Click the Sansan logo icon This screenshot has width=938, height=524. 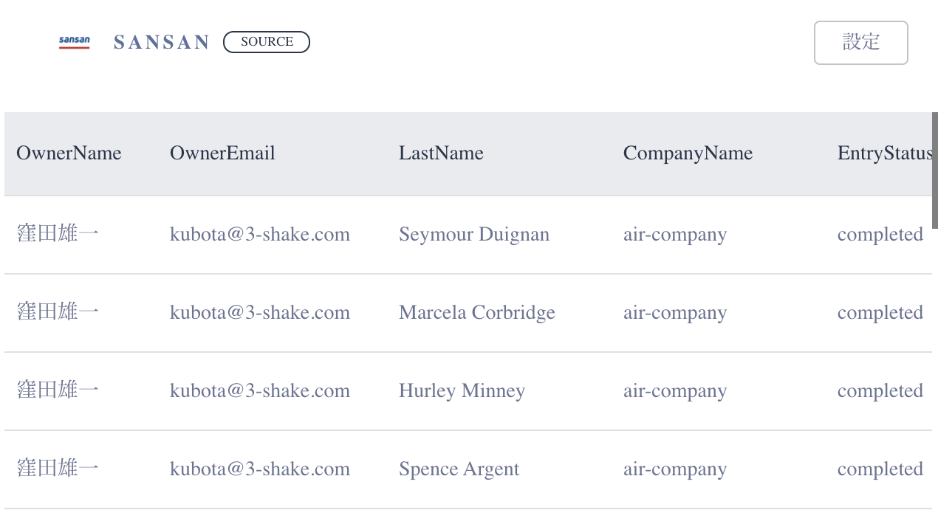coord(74,42)
